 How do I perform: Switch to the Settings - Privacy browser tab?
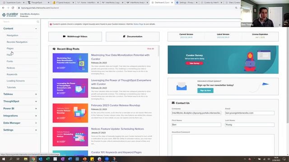coord(186,3)
